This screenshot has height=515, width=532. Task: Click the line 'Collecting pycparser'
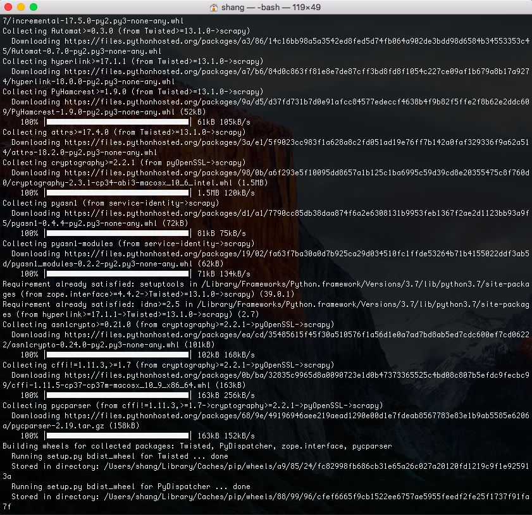tap(193, 406)
